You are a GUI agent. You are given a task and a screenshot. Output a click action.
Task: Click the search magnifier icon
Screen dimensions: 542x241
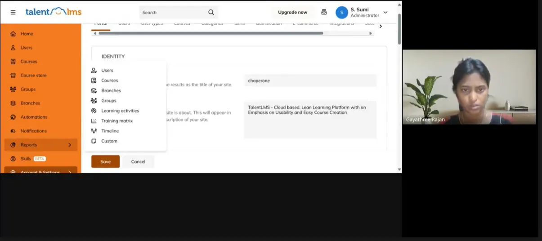pos(211,12)
